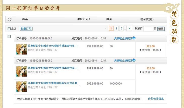Click the 确定 confirm page button
Screen dimensions: 184x108
tap(161, 29)
